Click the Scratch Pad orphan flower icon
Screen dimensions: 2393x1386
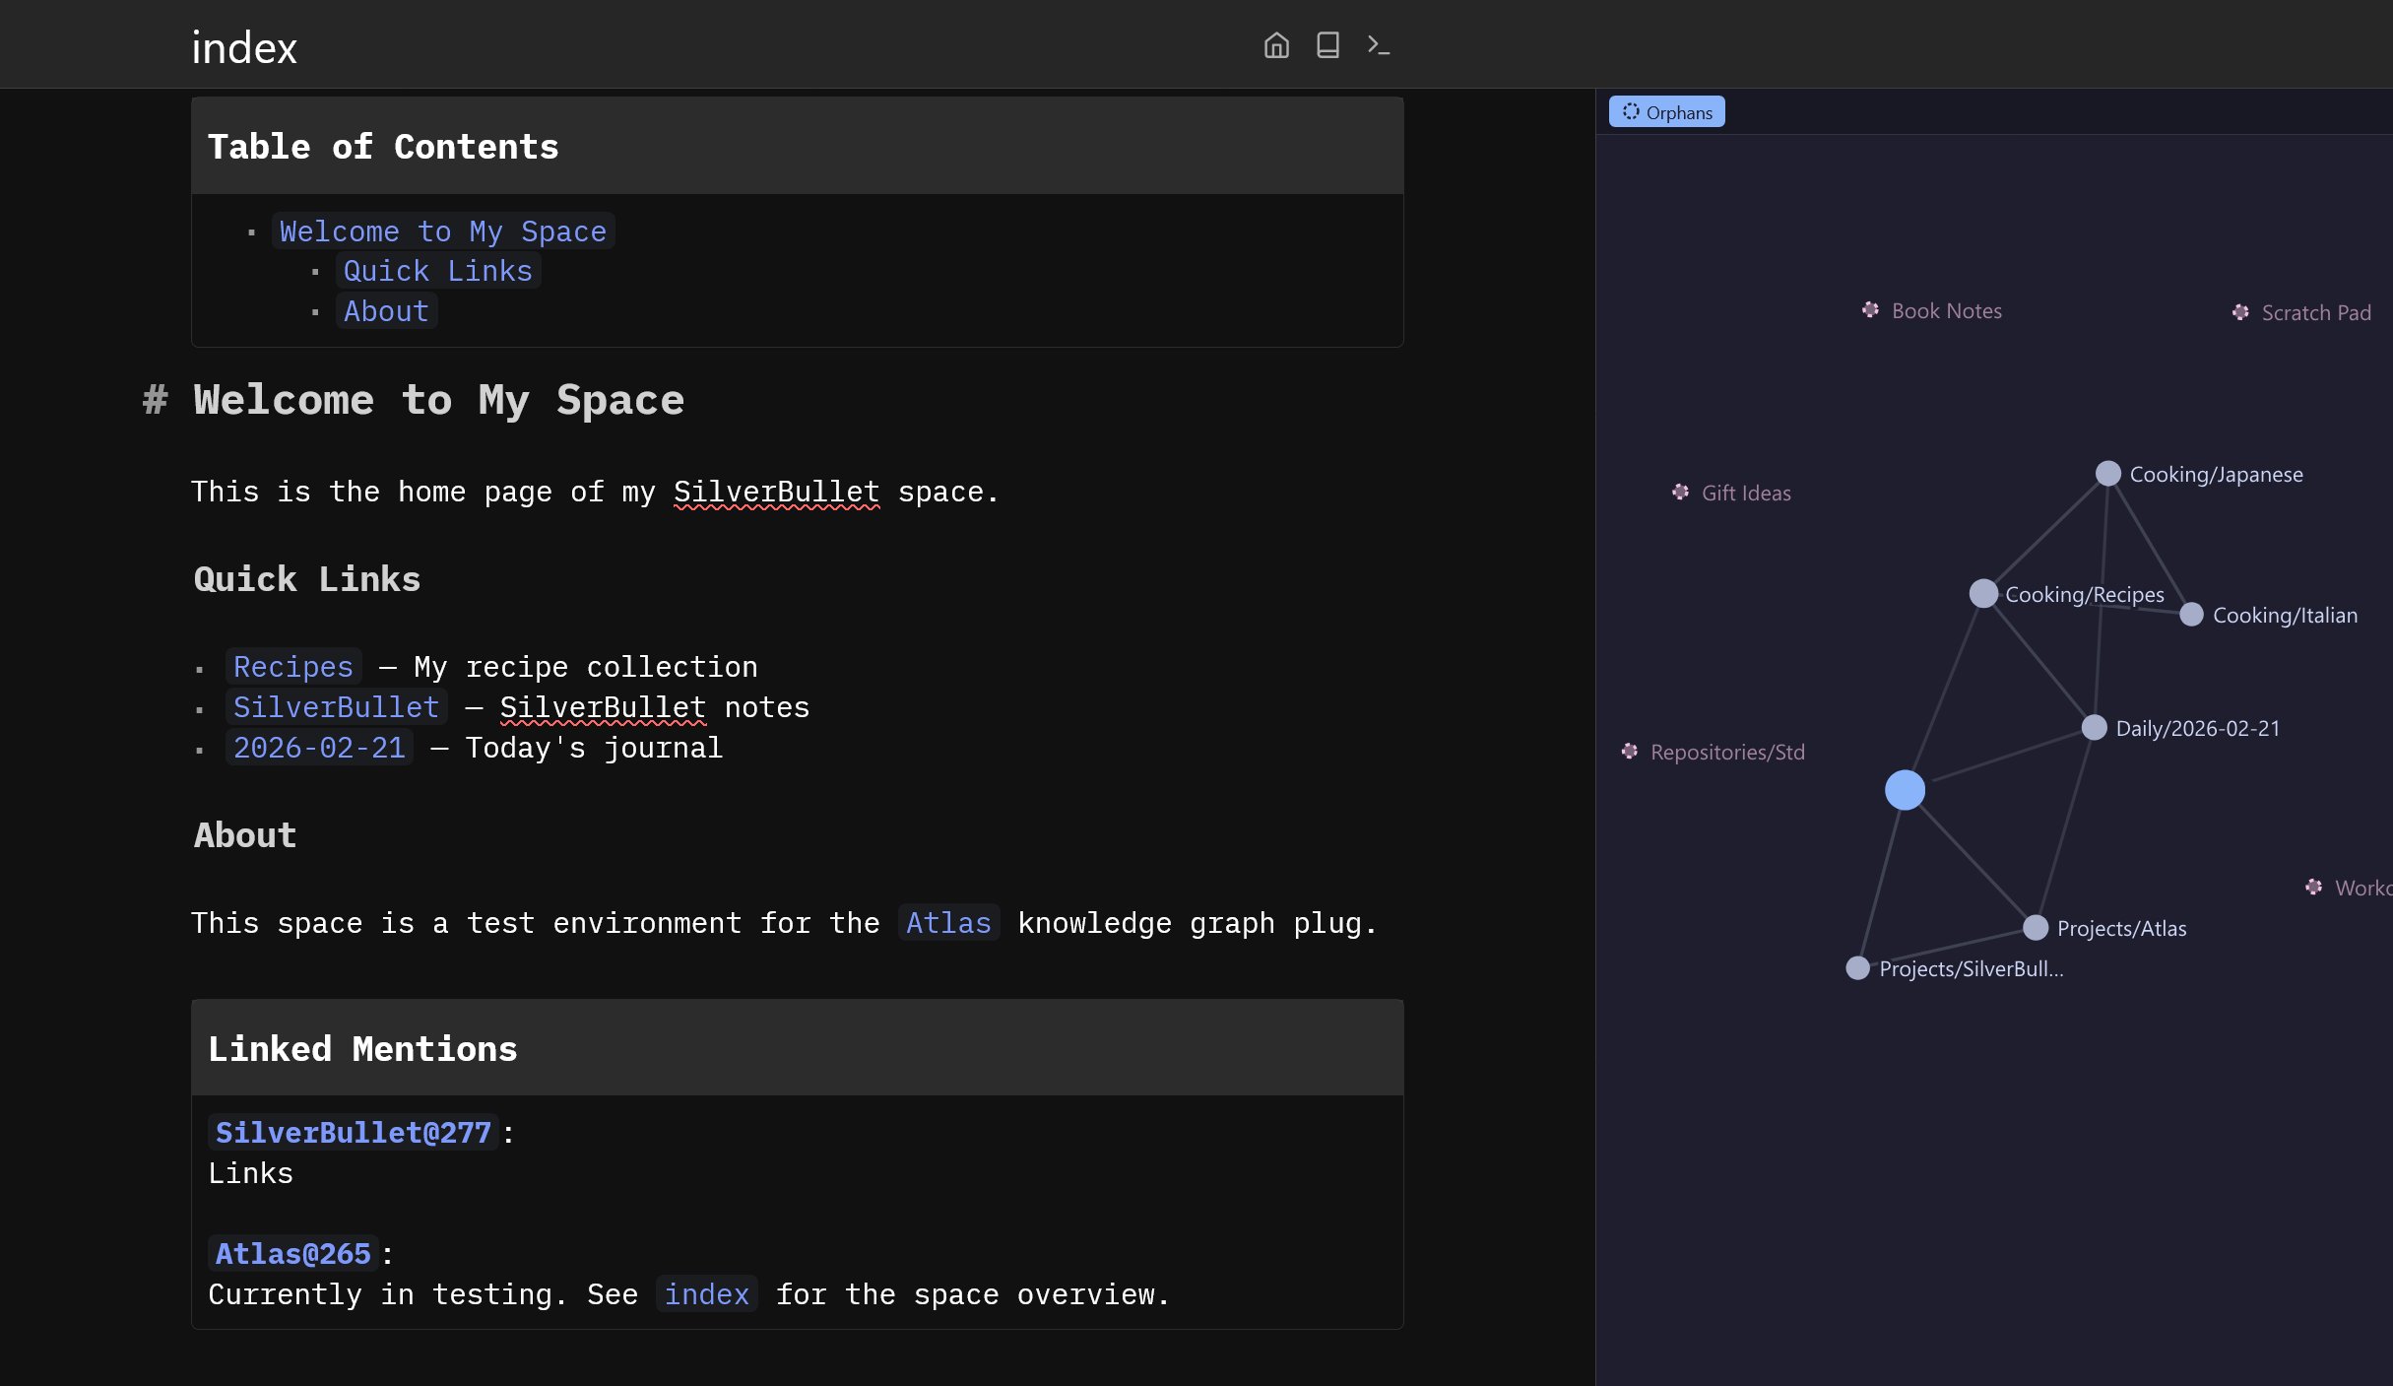point(2240,312)
